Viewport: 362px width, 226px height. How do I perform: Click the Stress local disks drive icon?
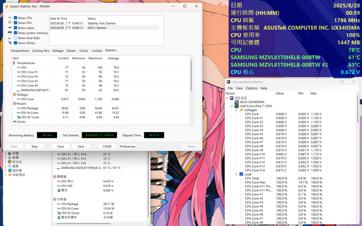point(10,38)
